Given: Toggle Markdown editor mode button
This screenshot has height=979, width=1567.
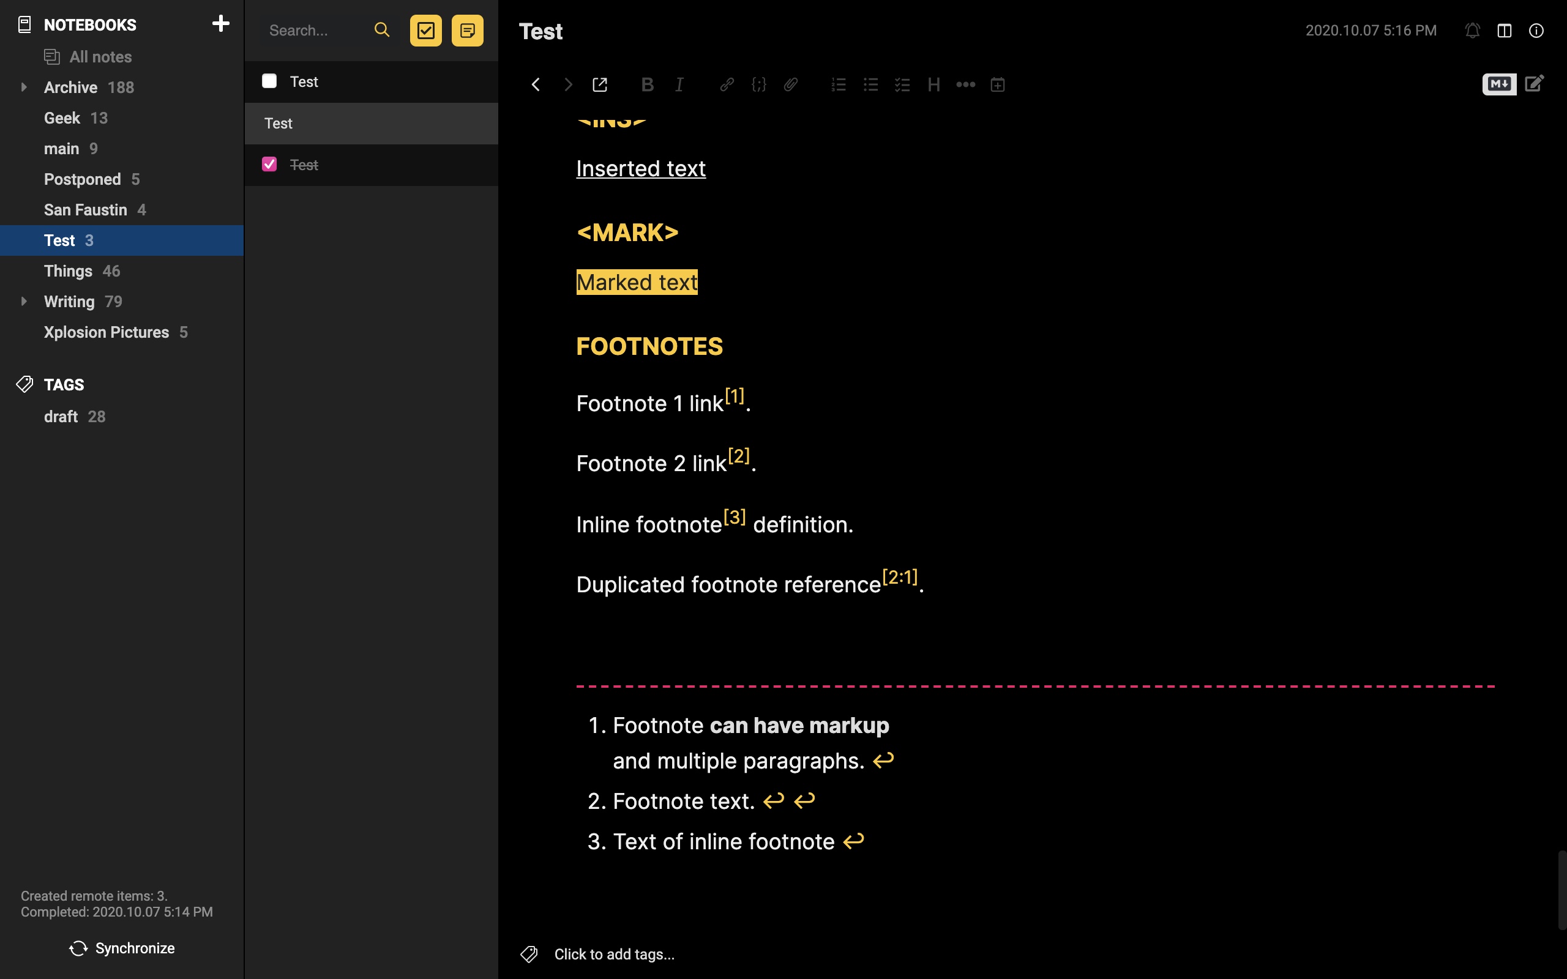Looking at the screenshot, I should click(1498, 84).
